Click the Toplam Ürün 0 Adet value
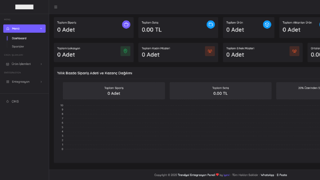The width and height of the screenshot is (320, 180). (x=235, y=30)
